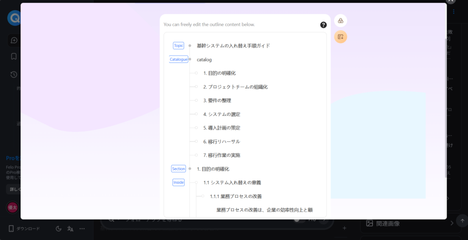468x240 pixels.
Task: Click catalogue item 2. プロジェクトチームの組織化
Action: click(235, 87)
